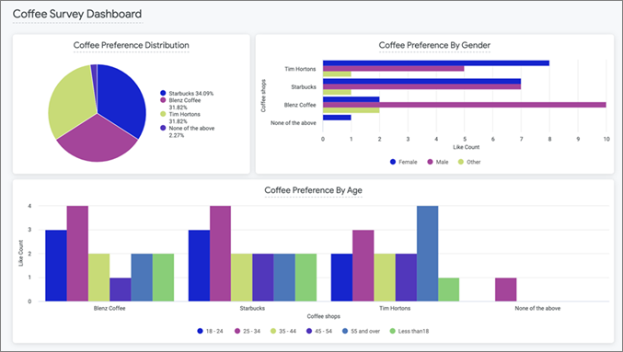Select the Blenz Coffee axis label in gender chart

300,105
